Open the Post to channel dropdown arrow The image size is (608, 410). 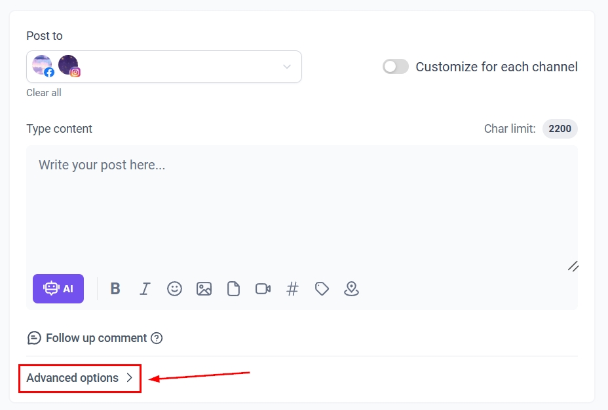pyautogui.click(x=286, y=67)
